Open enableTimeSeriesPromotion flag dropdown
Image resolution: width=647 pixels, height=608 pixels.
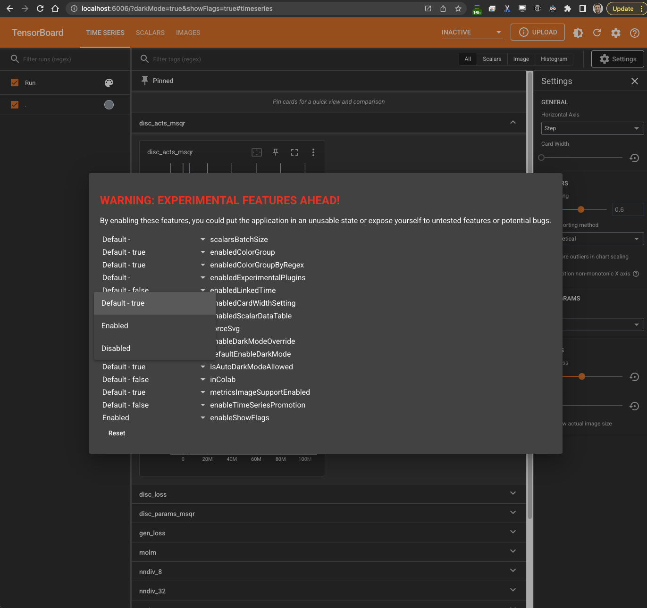[x=154, y=405]
